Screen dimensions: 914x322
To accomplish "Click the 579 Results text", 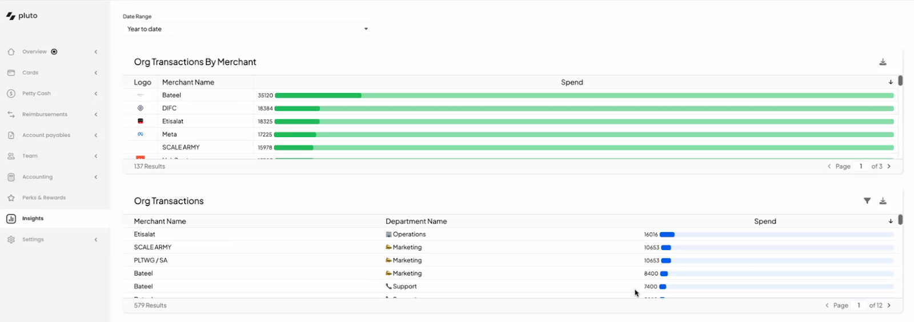I will pos(150,305).
